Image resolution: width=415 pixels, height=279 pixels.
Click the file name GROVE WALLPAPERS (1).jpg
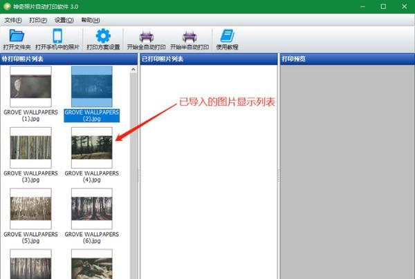(x=30, y=115)
